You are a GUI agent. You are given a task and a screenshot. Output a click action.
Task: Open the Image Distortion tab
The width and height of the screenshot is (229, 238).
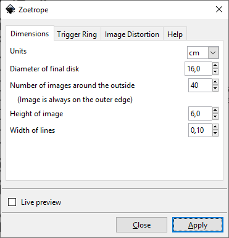pyautogui.click(x=132, y=34)
